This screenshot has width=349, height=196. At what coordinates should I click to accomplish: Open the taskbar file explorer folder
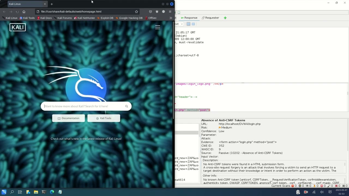click(x=36, y=192)
